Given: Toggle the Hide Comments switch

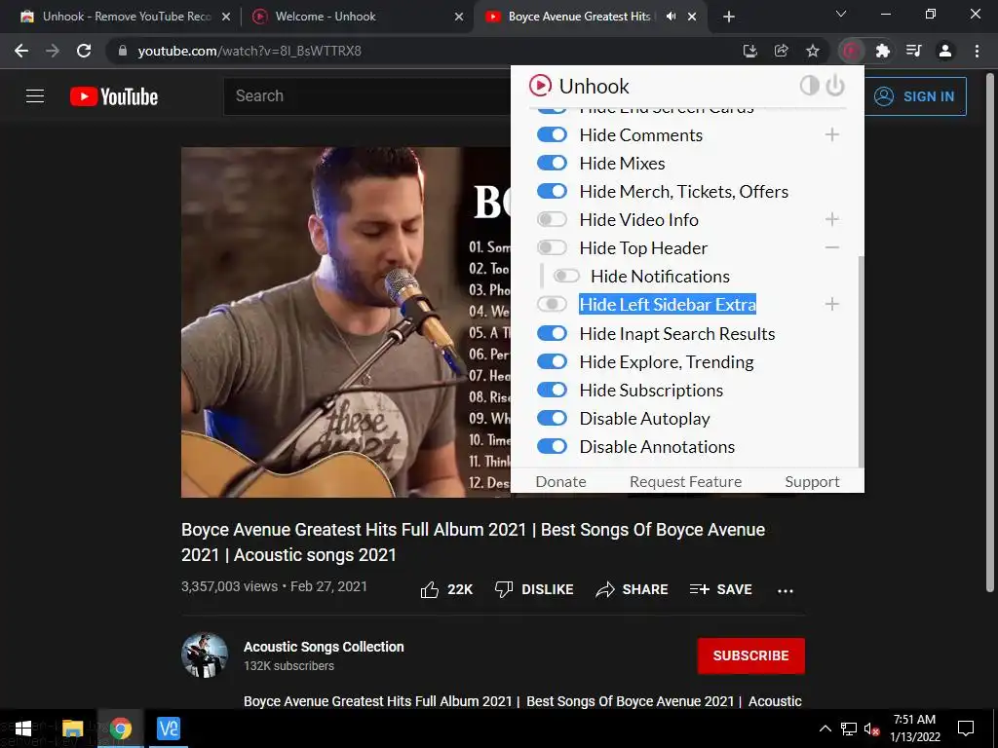Looking at the screenshot, I should [x=552, y=134].
